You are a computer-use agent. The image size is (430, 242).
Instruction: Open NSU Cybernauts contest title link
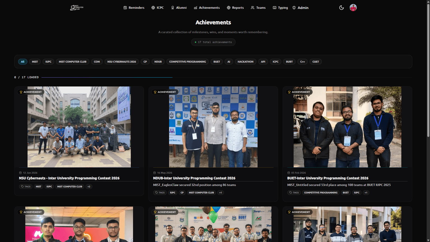pyautogui.click(x=69, y=178)
